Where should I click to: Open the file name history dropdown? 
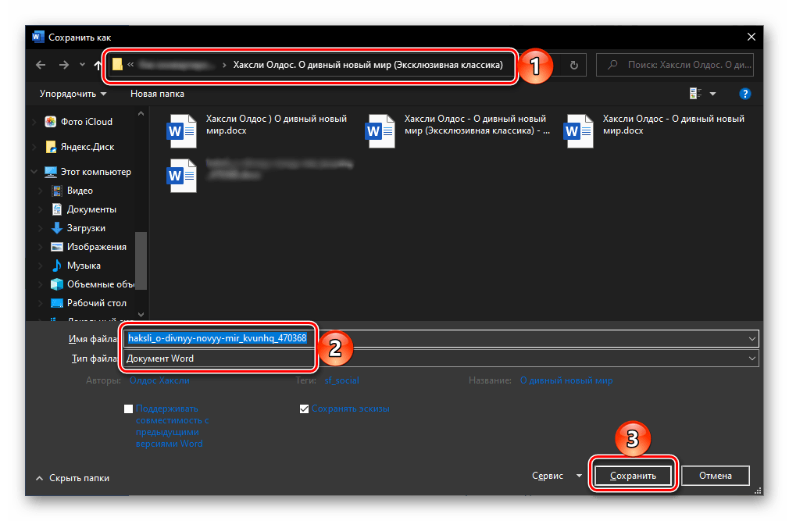pyautogui.click(x=752, y=338)
